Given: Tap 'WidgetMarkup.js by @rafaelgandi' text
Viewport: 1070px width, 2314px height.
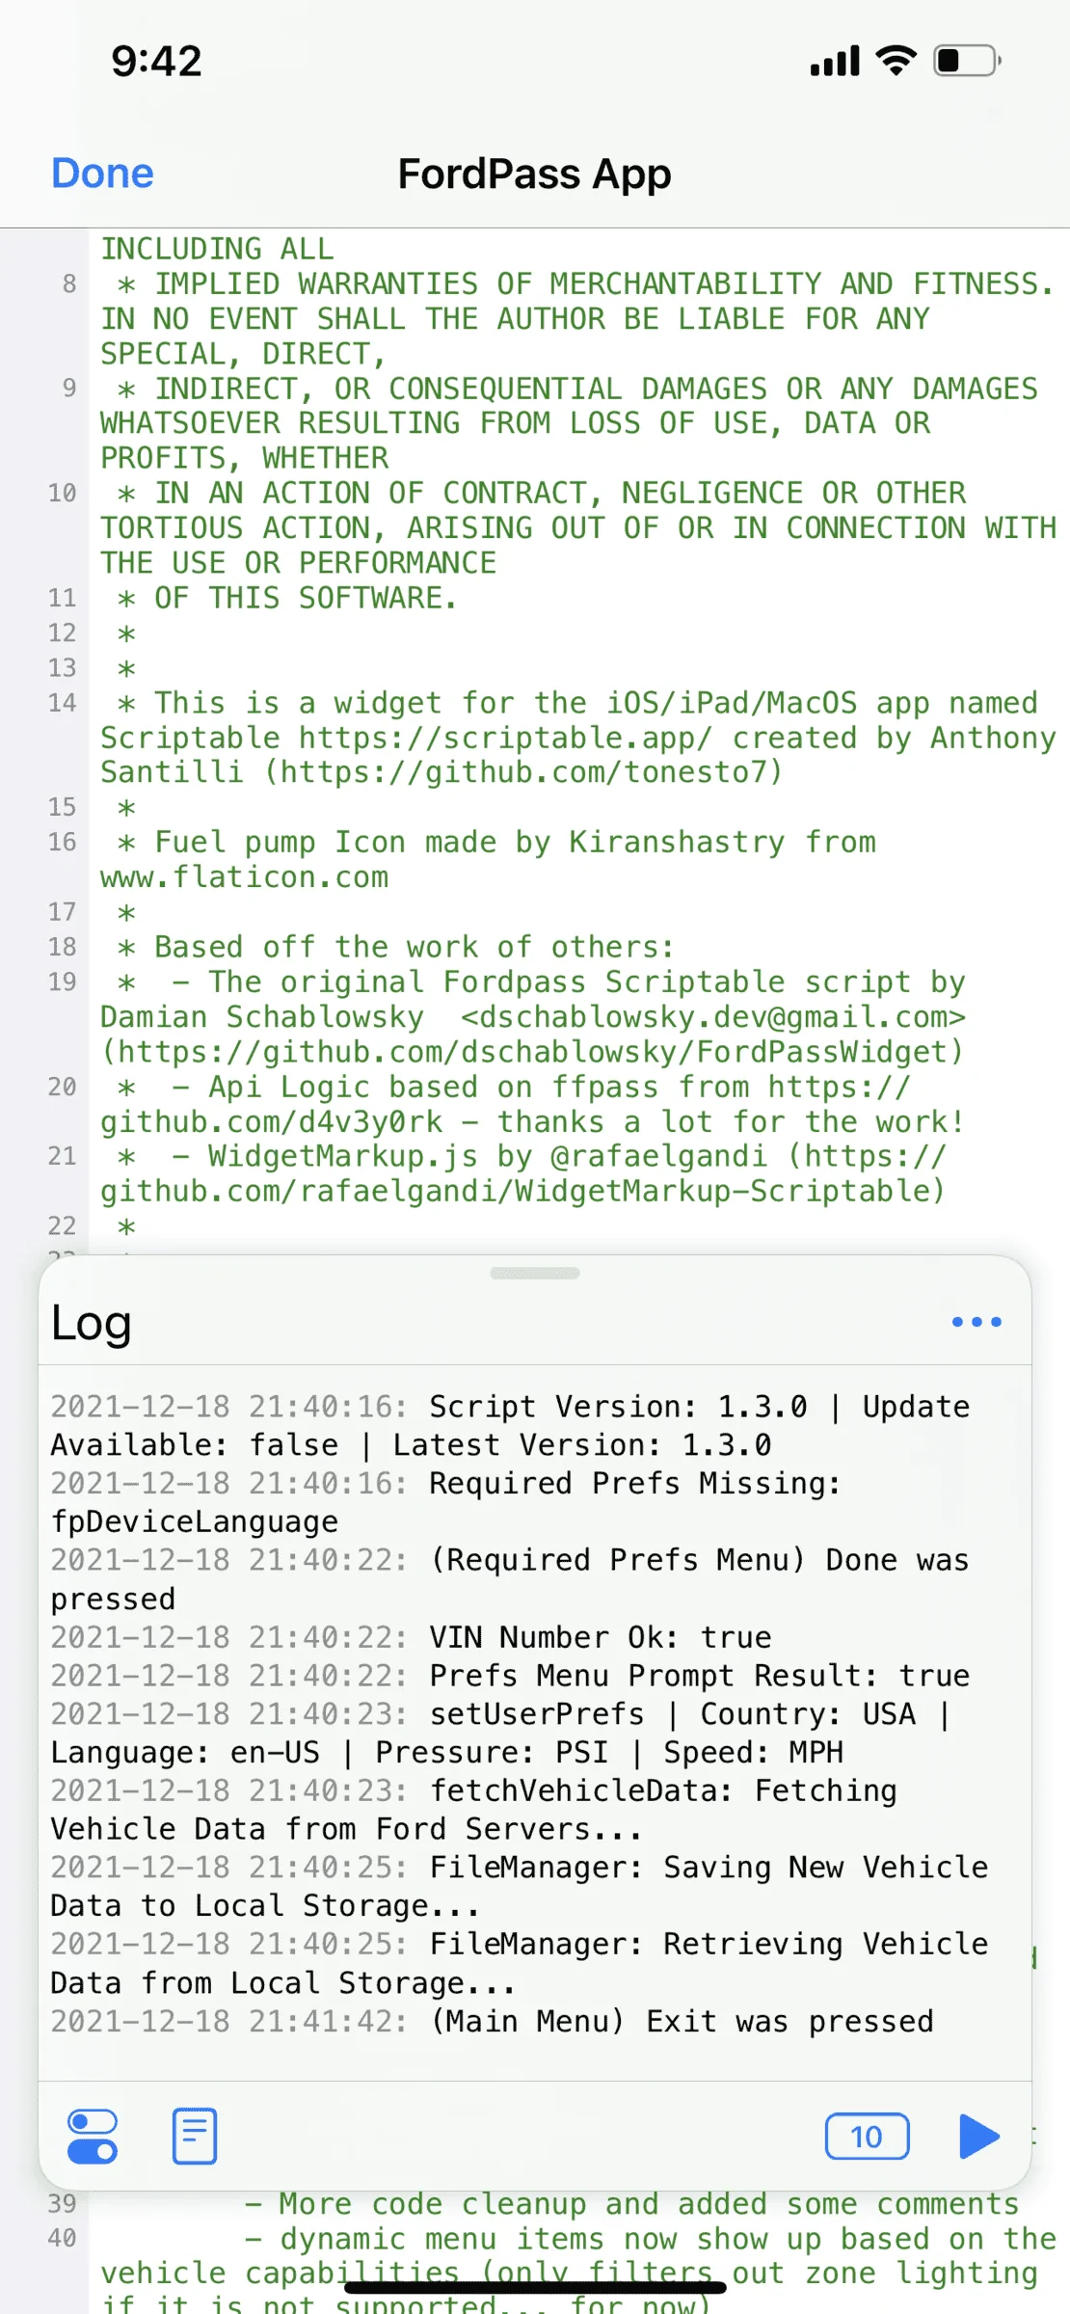Looking at the screenshot, I should [488, 1156].
